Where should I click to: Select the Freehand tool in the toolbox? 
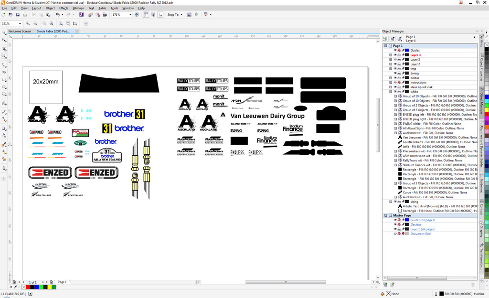click(x=4, y=65)
